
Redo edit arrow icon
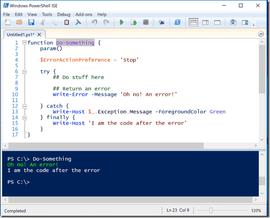[x=106, y=22]
